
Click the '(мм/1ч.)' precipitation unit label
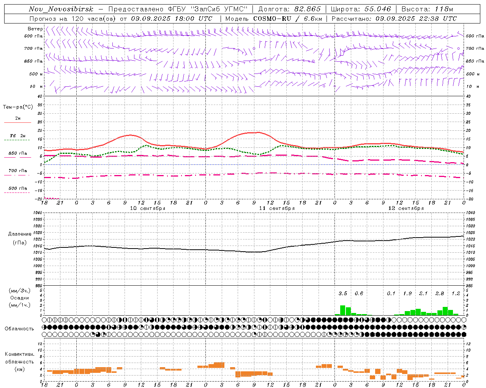20,305
